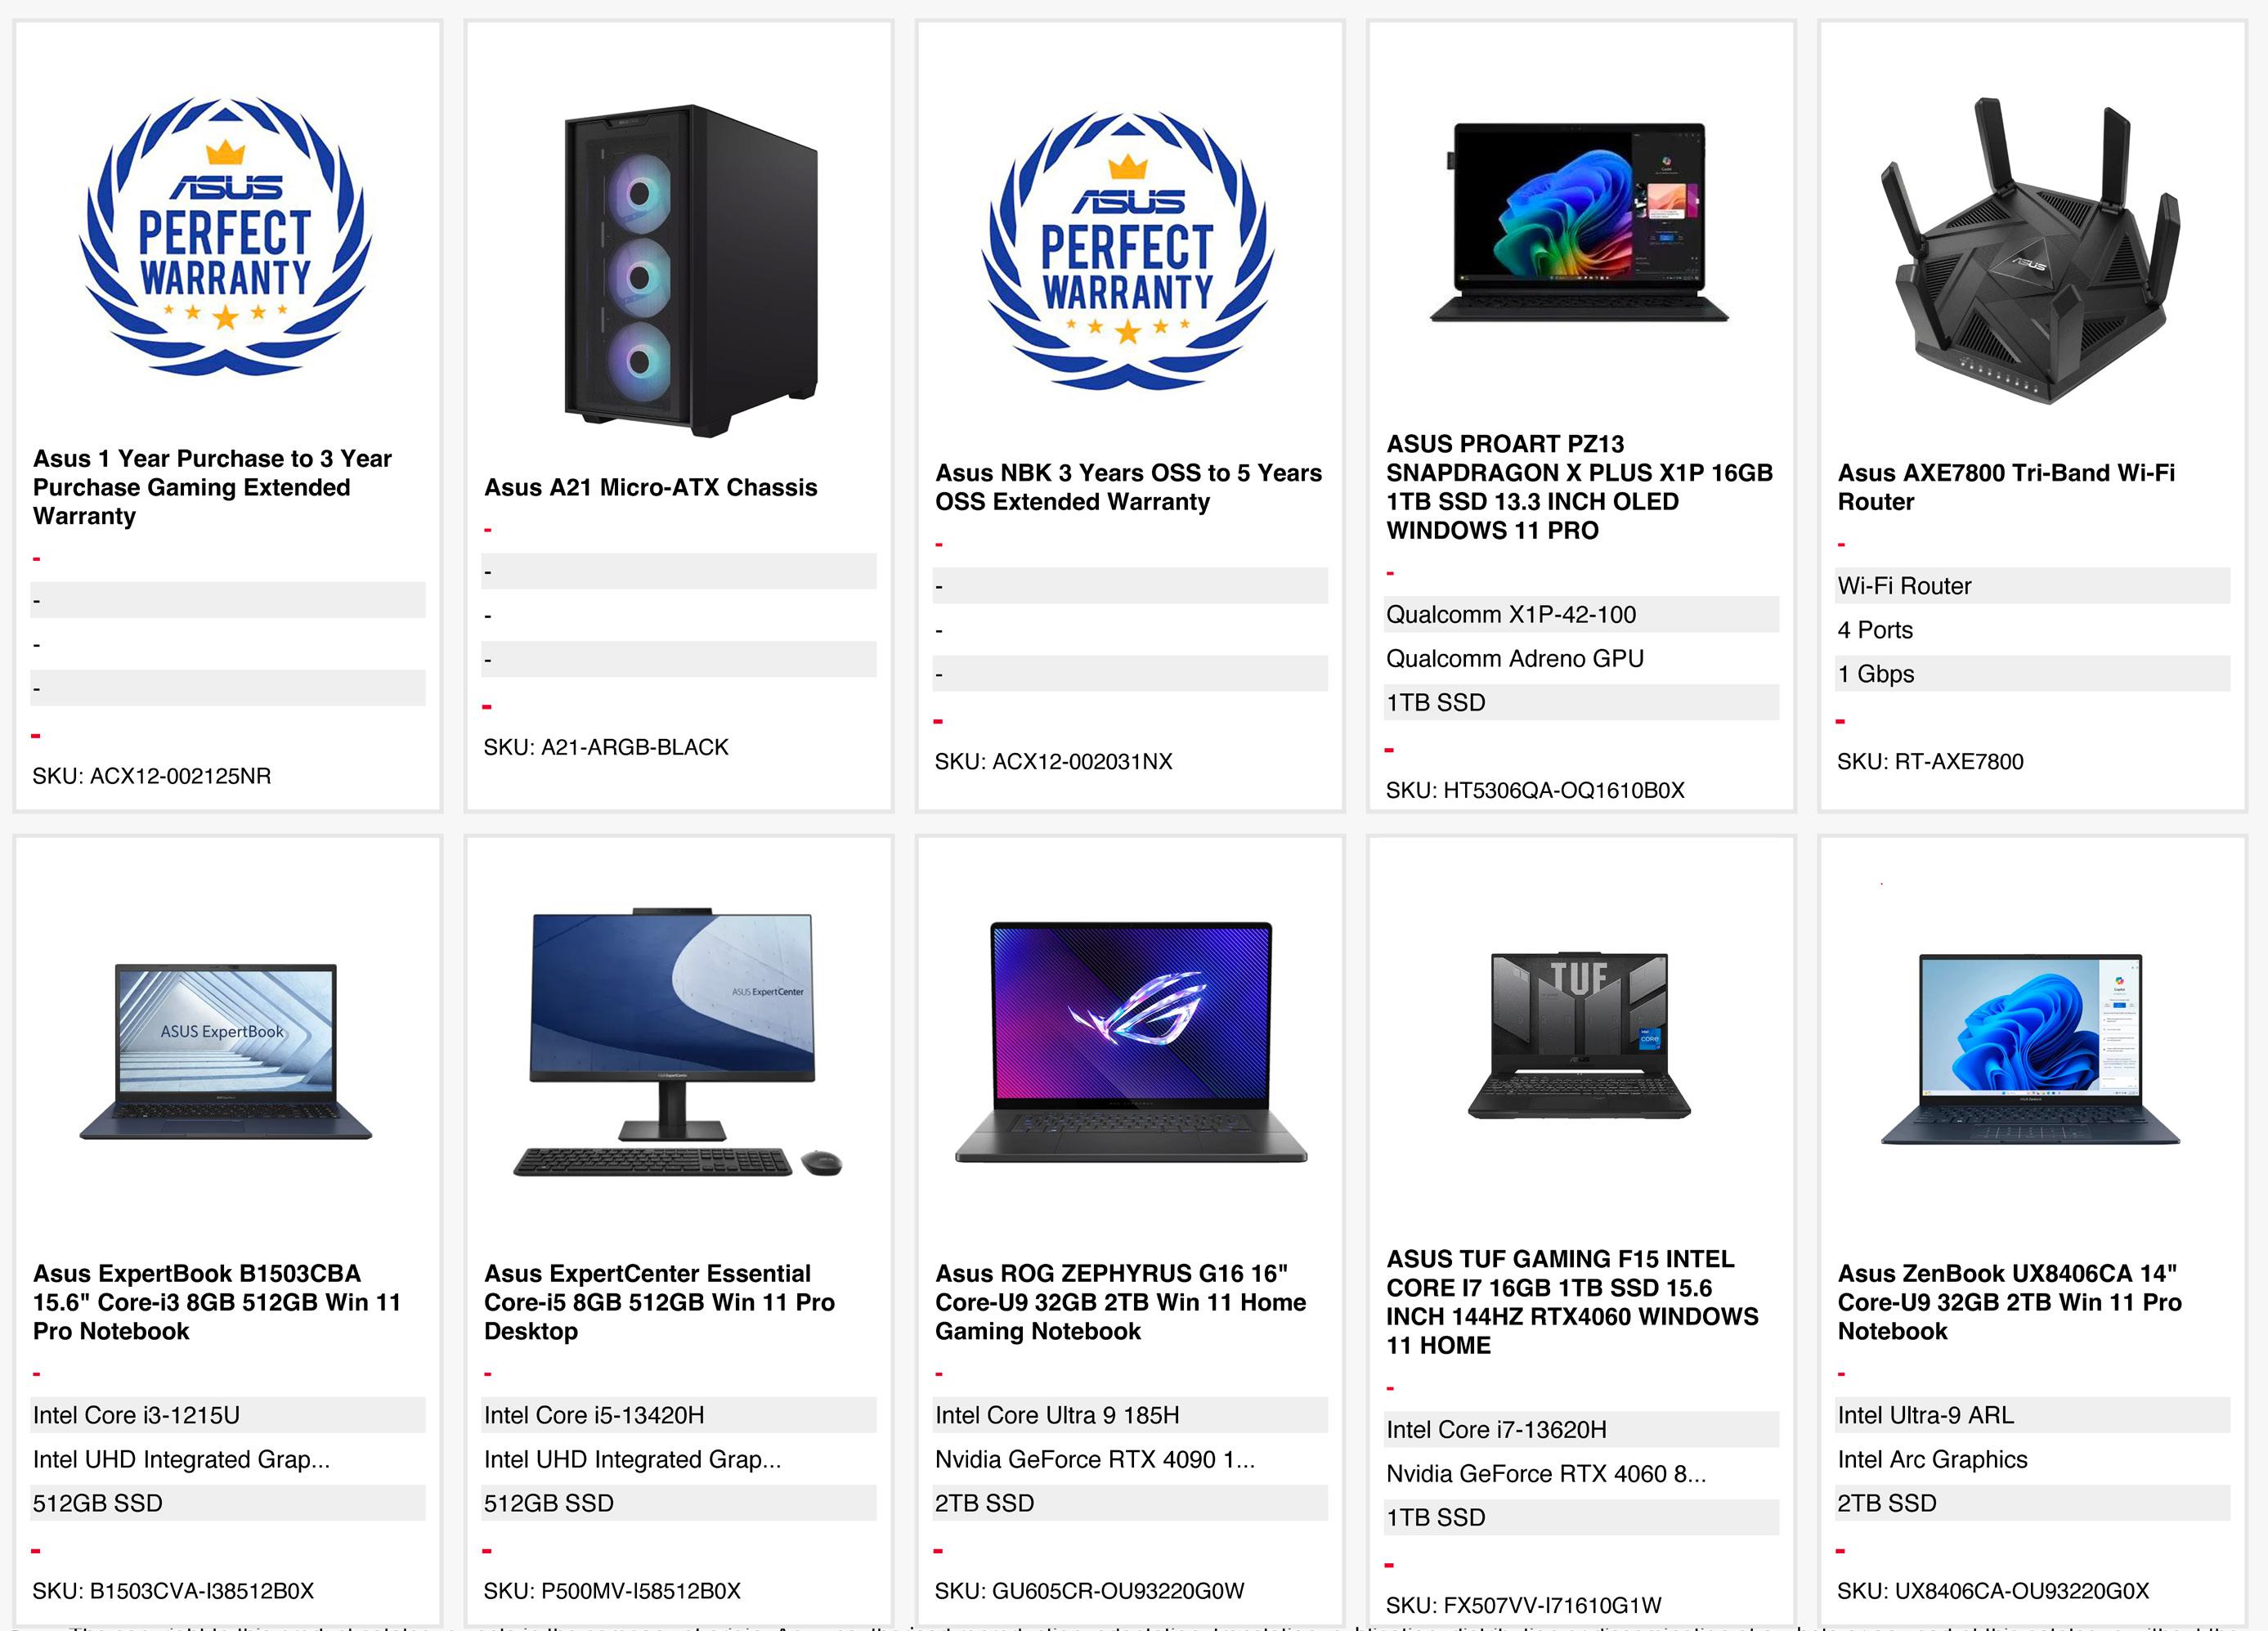The height and width of the screenshot is (1631, 2268).
Task: Open the TUF Gaming F15 laptop photo
Action: 1579,1034
